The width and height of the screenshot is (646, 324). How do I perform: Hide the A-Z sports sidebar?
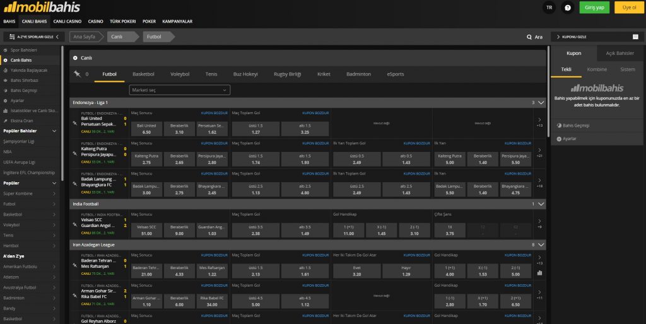pyautogui.click(x=31, y=37)
